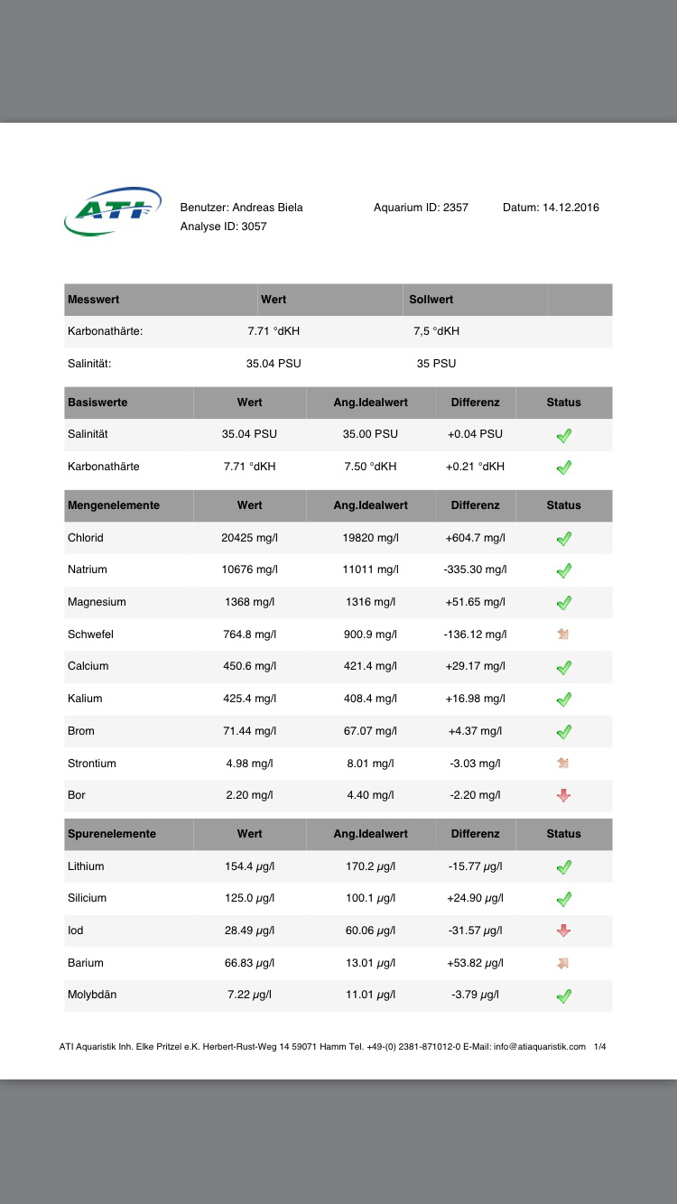Click the orange arrow status for Strontium
Viewport: 677px width, 1204px height.
tap(564, 764)
